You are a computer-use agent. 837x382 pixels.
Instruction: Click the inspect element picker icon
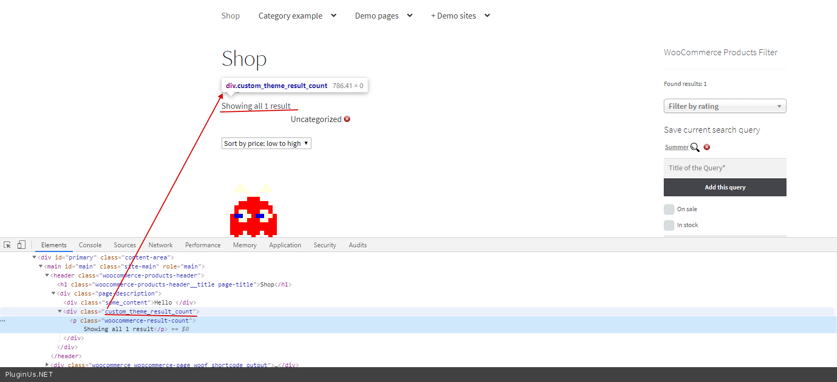pyautogui.click(x=7, y=245)
